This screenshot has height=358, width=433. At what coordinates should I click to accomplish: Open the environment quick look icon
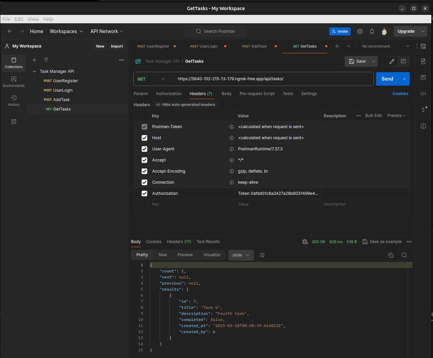tap(423, 46)
